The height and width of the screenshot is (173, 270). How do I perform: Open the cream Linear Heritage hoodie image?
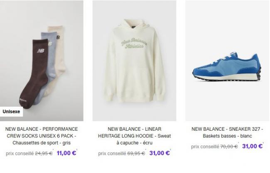[x=134, y=61]
